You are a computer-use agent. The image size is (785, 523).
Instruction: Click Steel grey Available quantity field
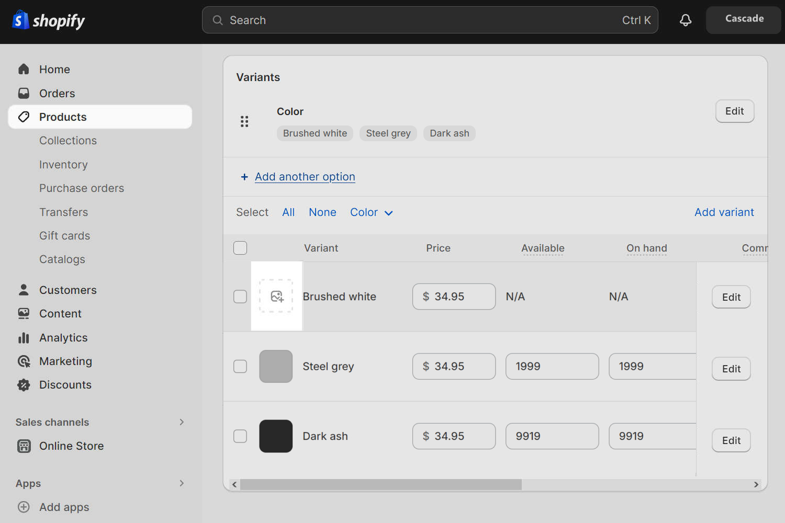point(552,366)
